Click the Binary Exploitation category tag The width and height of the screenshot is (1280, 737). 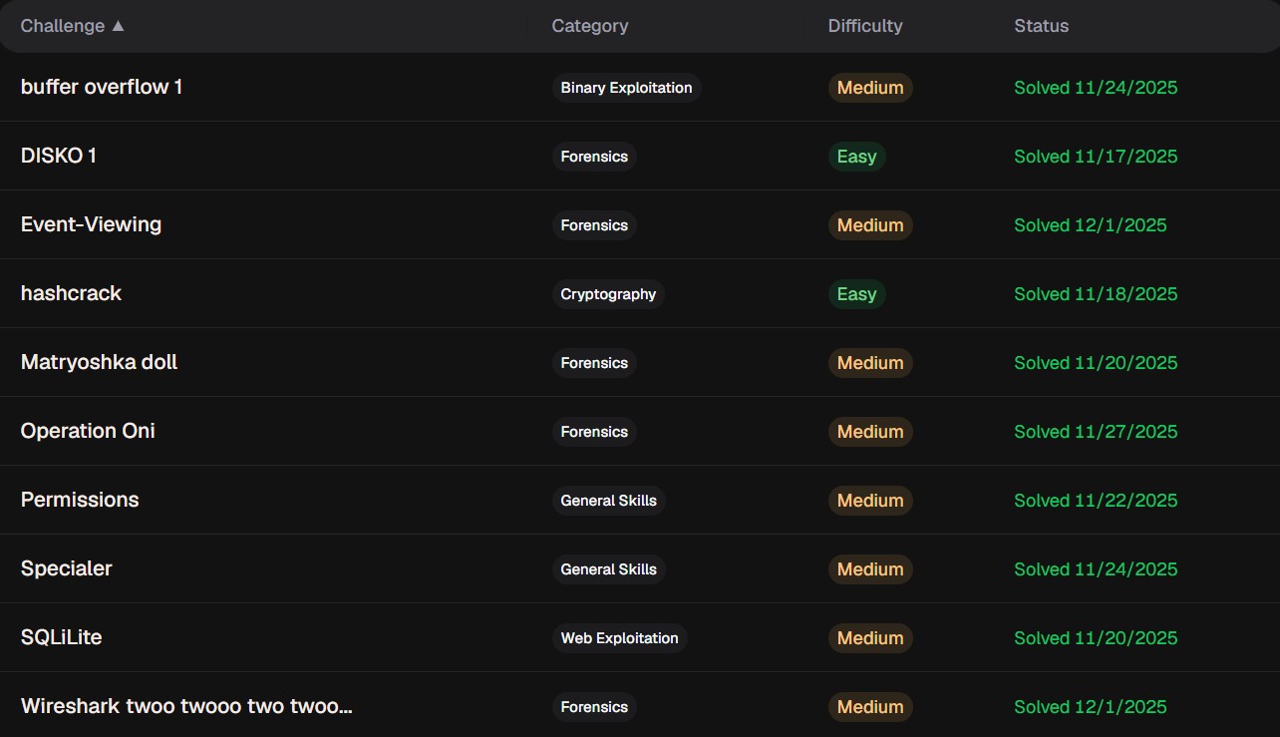[626, 88]
